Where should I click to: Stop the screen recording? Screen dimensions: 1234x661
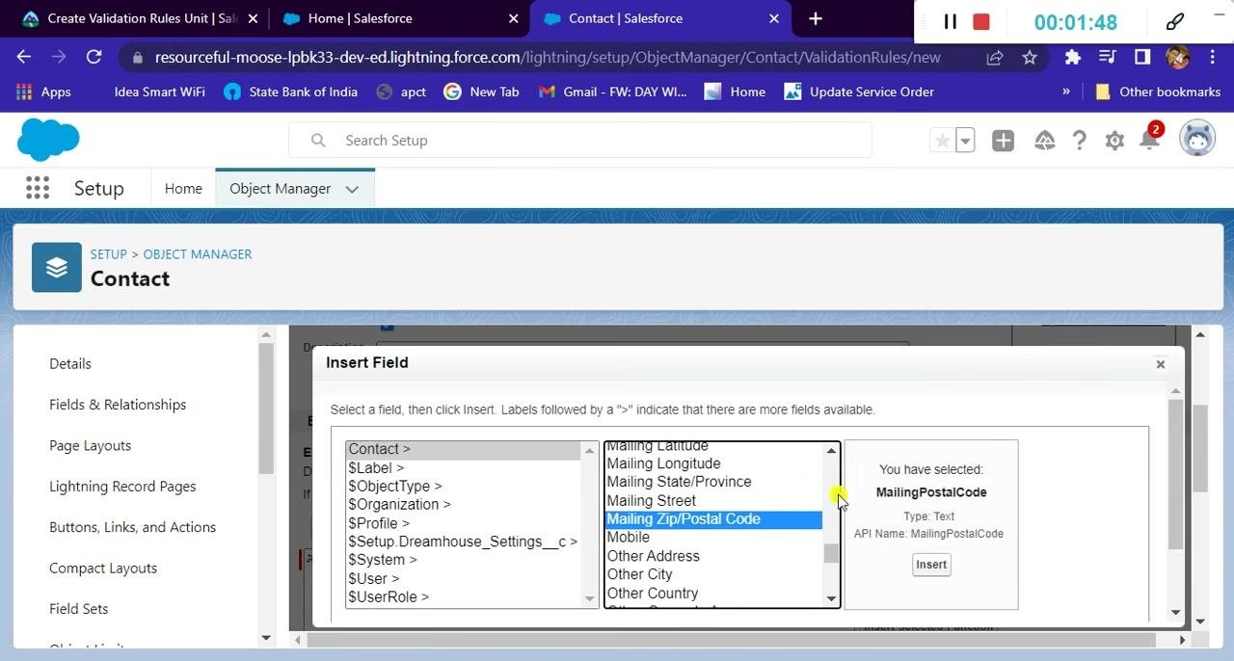point(981,21)
